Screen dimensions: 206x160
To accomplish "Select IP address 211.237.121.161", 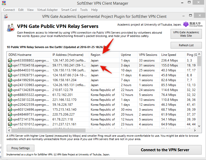I will click(x=64, y=124).
